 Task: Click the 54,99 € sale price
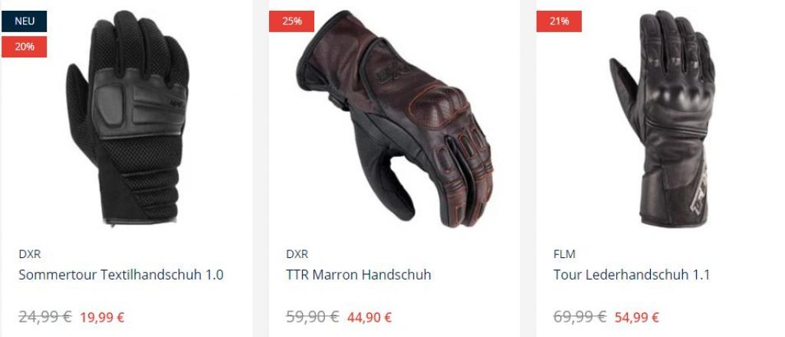point(637,317)
